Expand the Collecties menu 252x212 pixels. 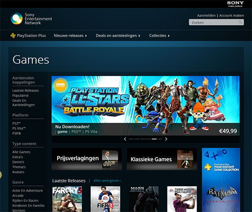click(159, 36)
